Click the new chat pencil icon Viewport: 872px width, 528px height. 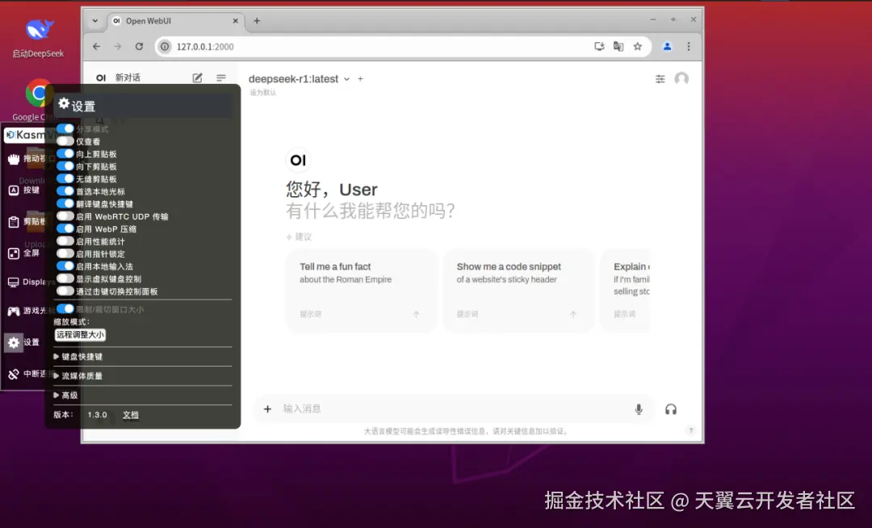click(x=198, y=78)
